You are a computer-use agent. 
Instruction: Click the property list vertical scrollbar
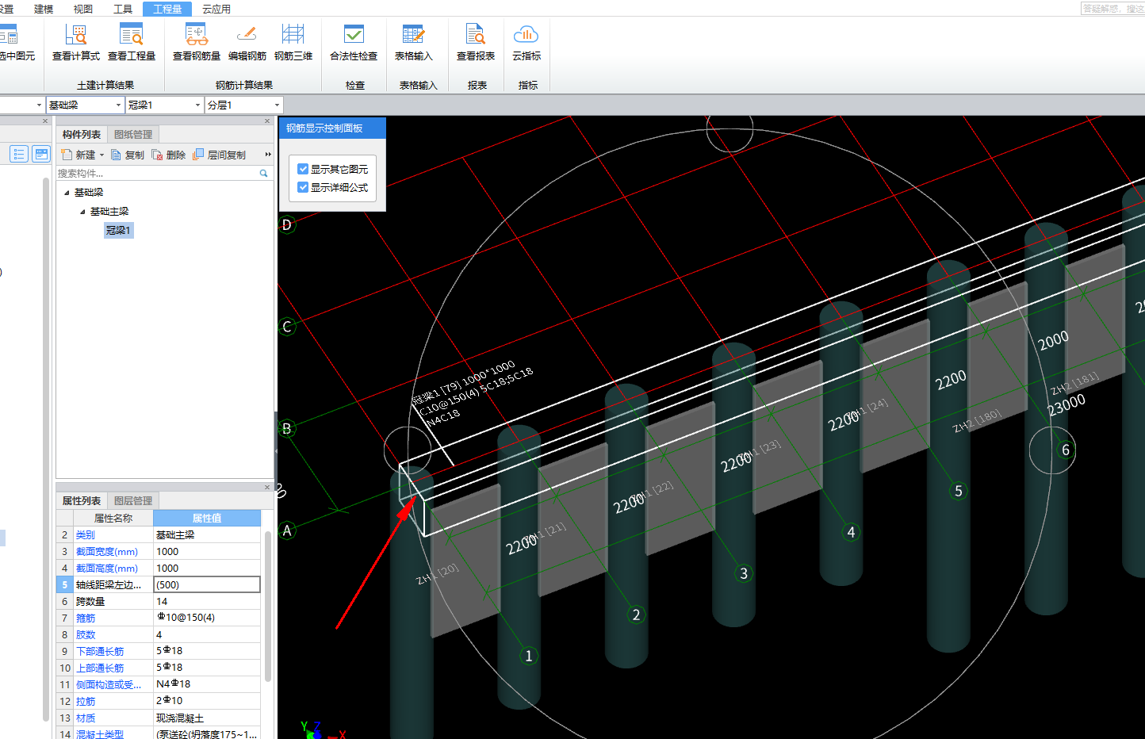pos(268,607)
